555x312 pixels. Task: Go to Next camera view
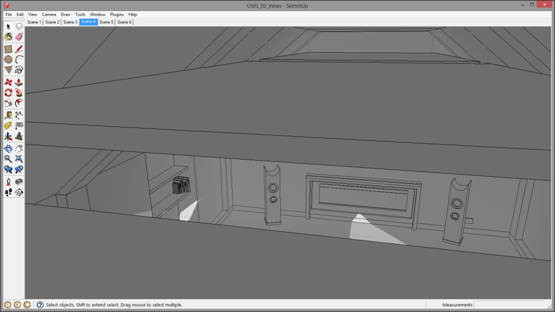click(x=19, y=170)
